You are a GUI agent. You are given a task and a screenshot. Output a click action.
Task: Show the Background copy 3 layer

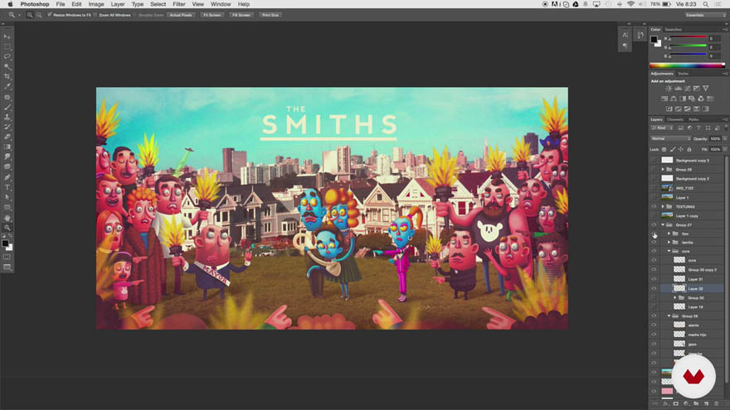[x=654, y=160]
